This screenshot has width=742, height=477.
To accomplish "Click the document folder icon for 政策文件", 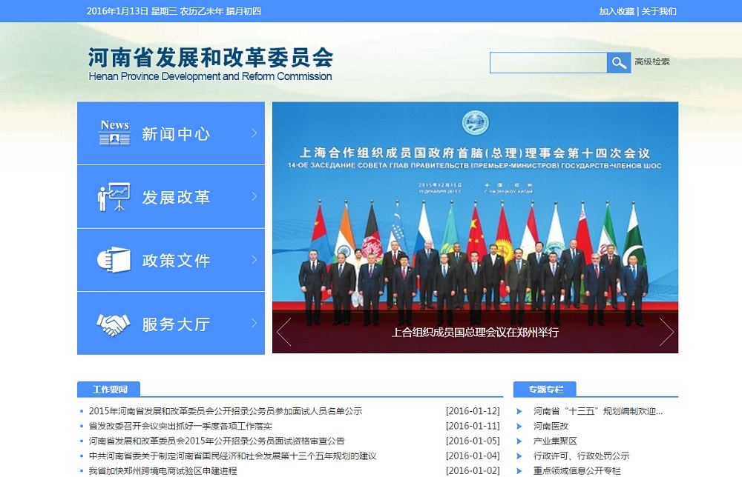I will (x=114, y=259).
